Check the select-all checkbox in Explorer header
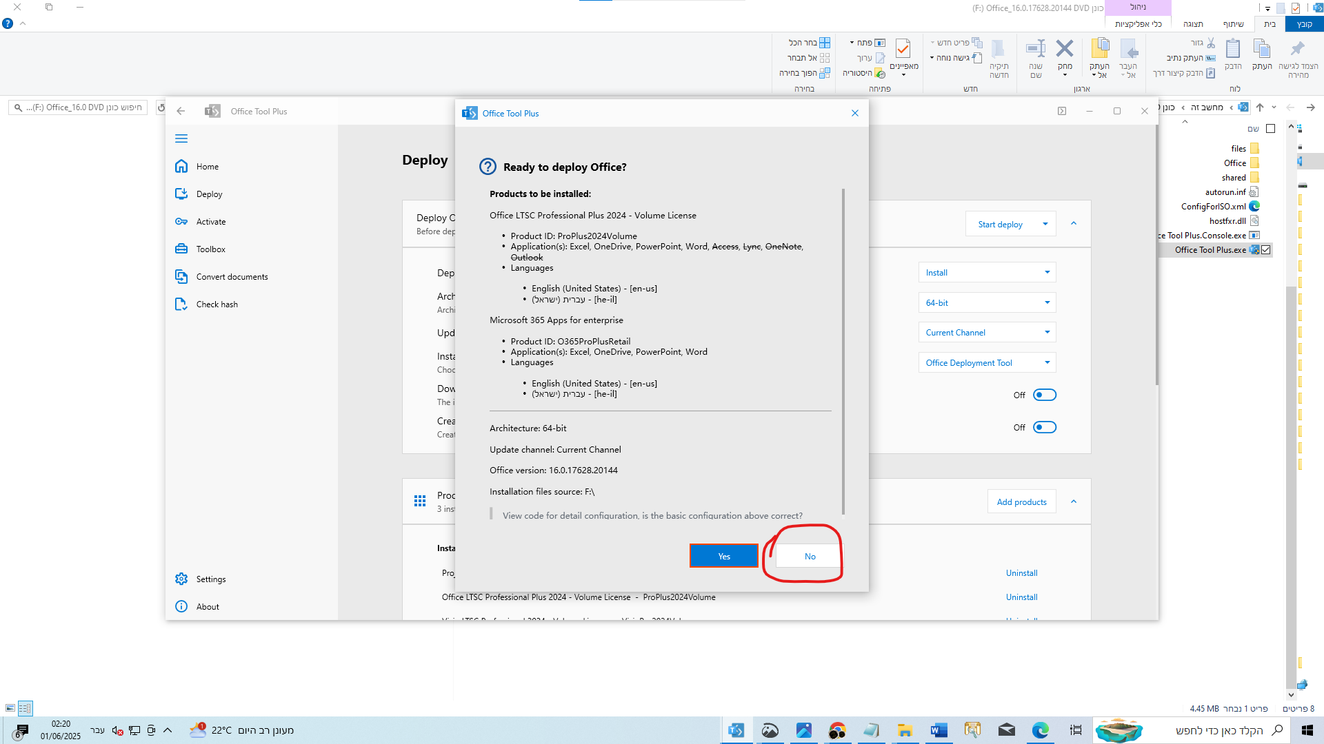Image resolution: width=1324 pixels, height=744 pixels. tap(1270, 129)
